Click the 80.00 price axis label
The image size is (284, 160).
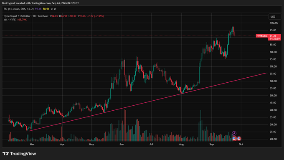click(273, 52)
